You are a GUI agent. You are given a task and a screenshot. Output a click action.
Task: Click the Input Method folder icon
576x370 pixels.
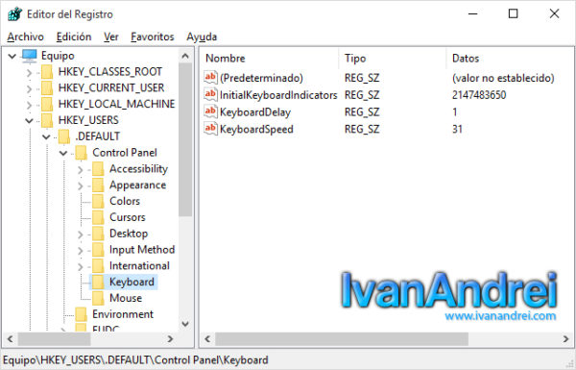(x=99, y=250)
